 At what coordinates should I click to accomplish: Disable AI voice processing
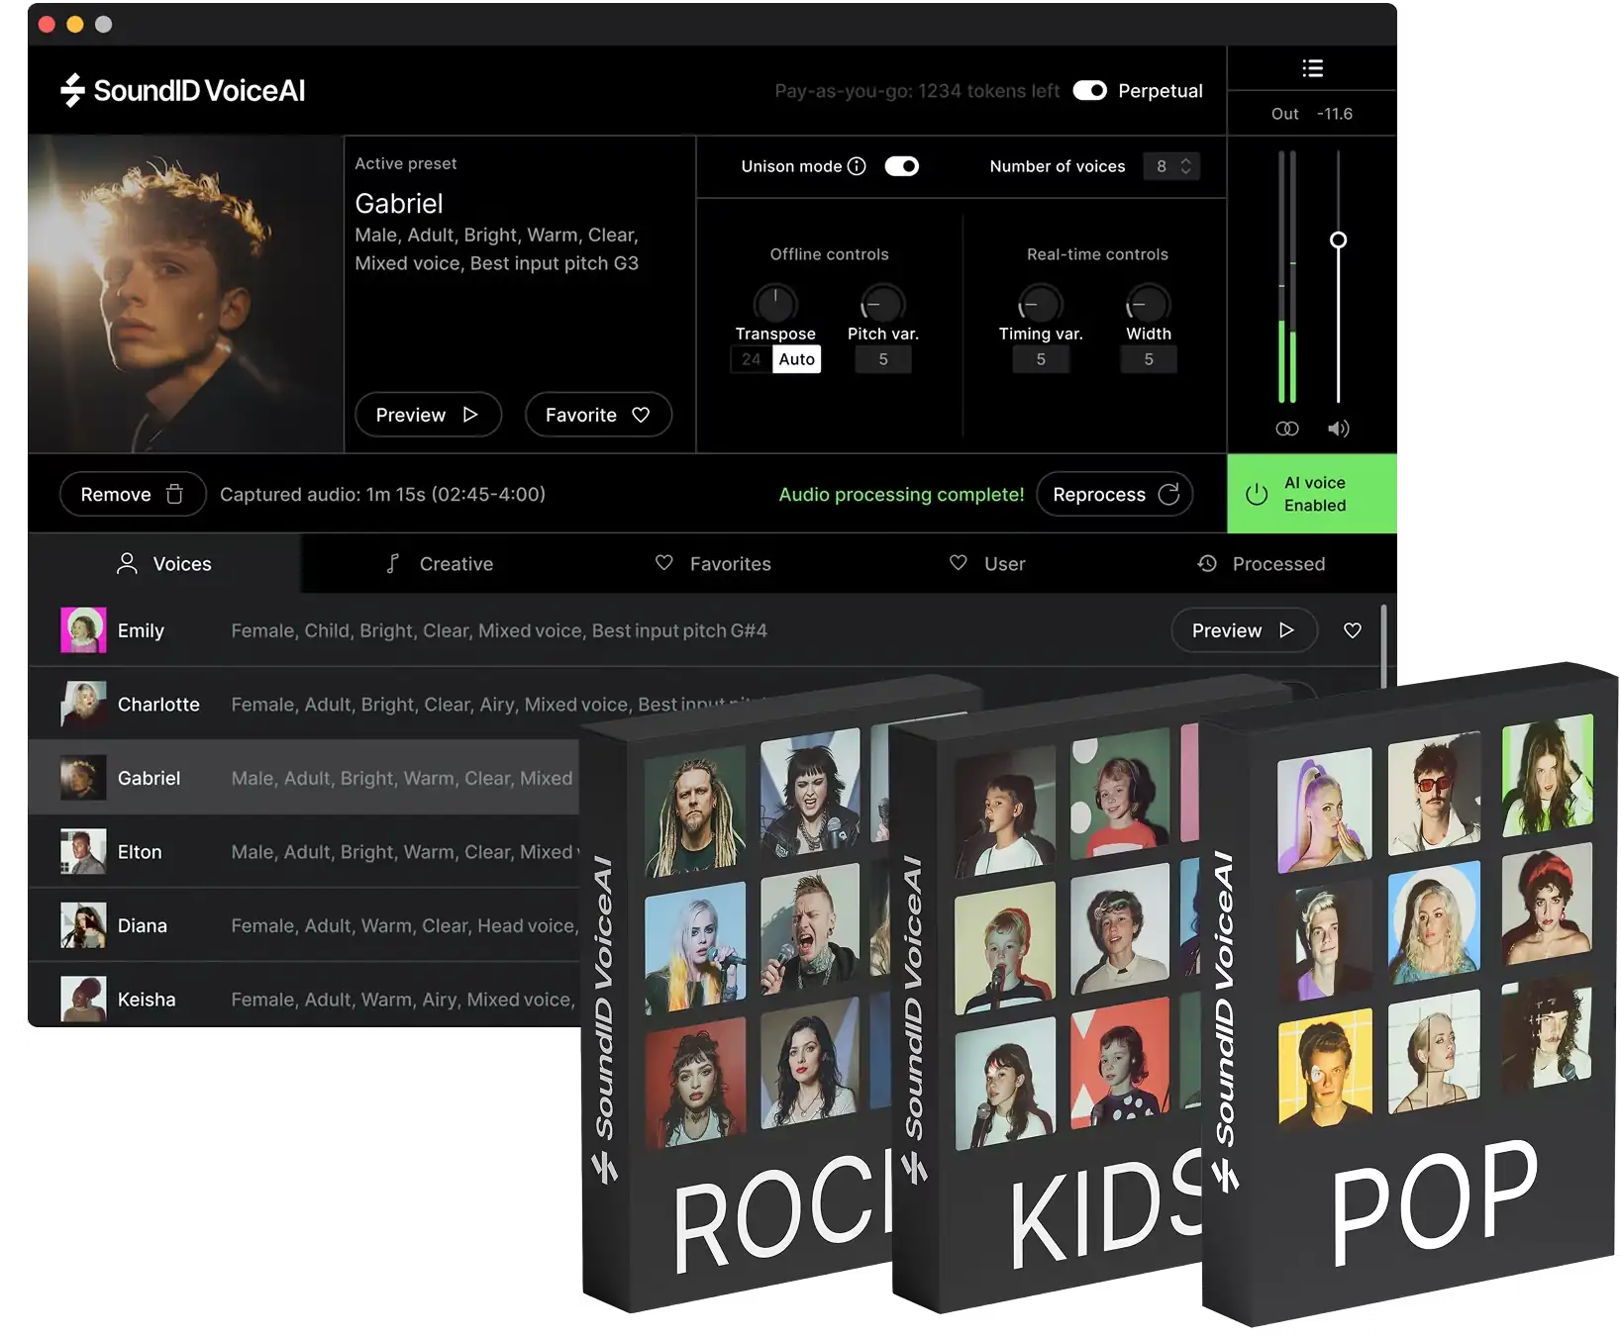[x=1312, y=494]
